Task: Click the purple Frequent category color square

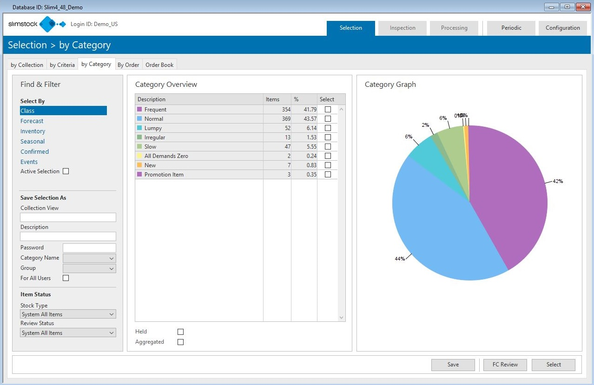Action: point(139,110)
